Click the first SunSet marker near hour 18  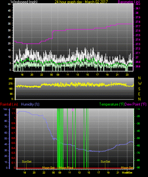click(27, 162)
